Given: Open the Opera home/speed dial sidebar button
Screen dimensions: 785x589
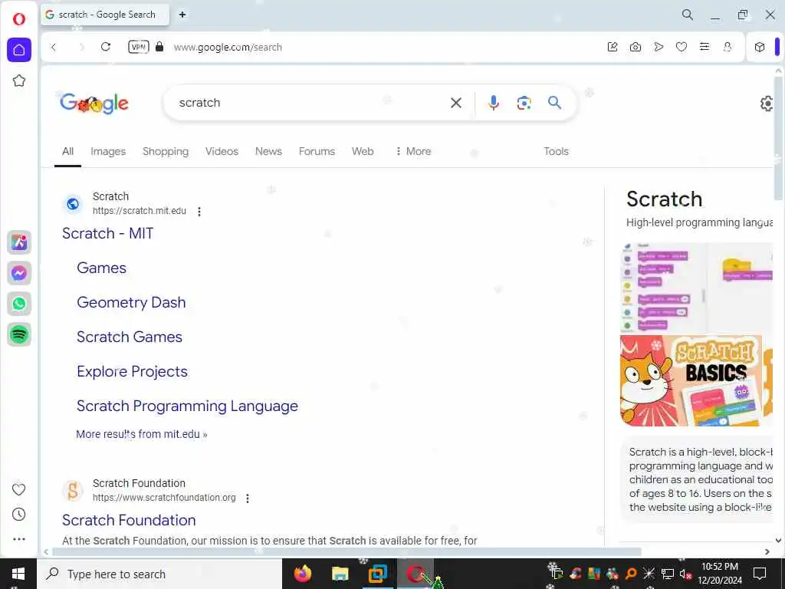Looking at the screenshot, I should [x=19, y=50].
